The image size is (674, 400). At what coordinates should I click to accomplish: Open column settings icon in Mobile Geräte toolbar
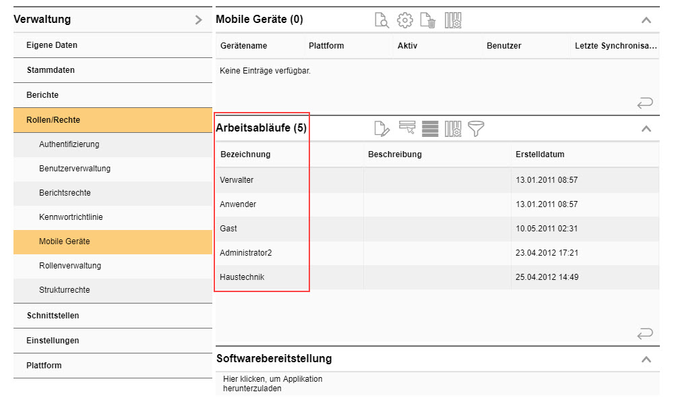click(x=453, y=20)
